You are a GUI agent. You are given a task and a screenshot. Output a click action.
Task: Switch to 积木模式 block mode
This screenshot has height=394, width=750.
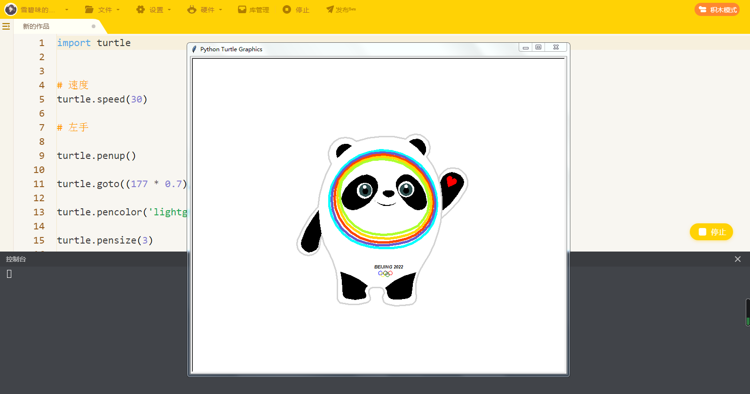pyautogui.click(x=717, y=9)
